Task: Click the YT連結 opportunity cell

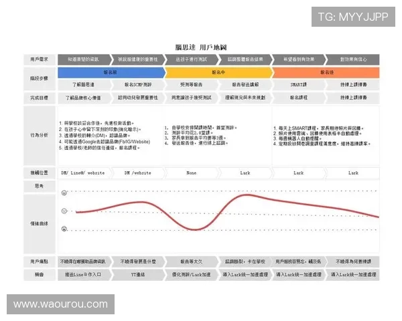Action: click(x=137, y=274)
